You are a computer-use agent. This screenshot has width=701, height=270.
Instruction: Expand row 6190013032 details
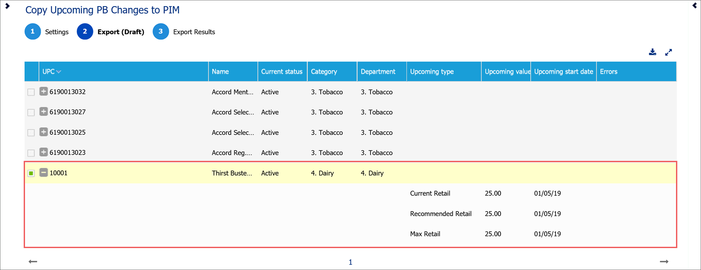point(43,91)
